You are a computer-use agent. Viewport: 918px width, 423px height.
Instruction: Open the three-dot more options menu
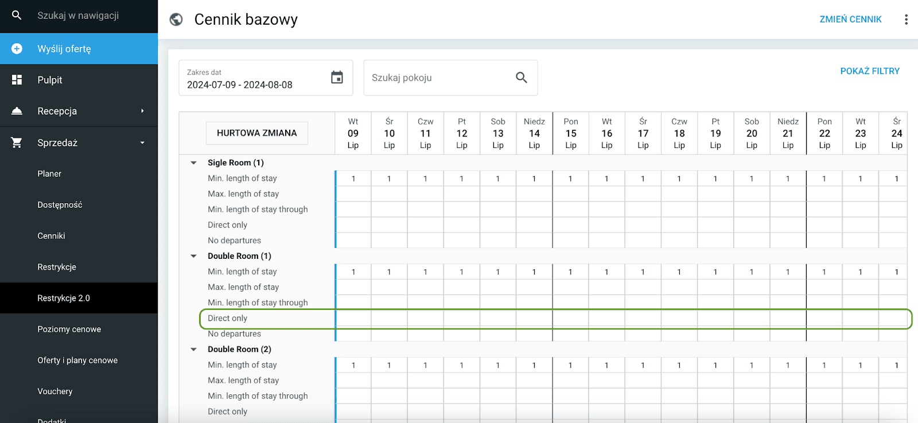906,20
